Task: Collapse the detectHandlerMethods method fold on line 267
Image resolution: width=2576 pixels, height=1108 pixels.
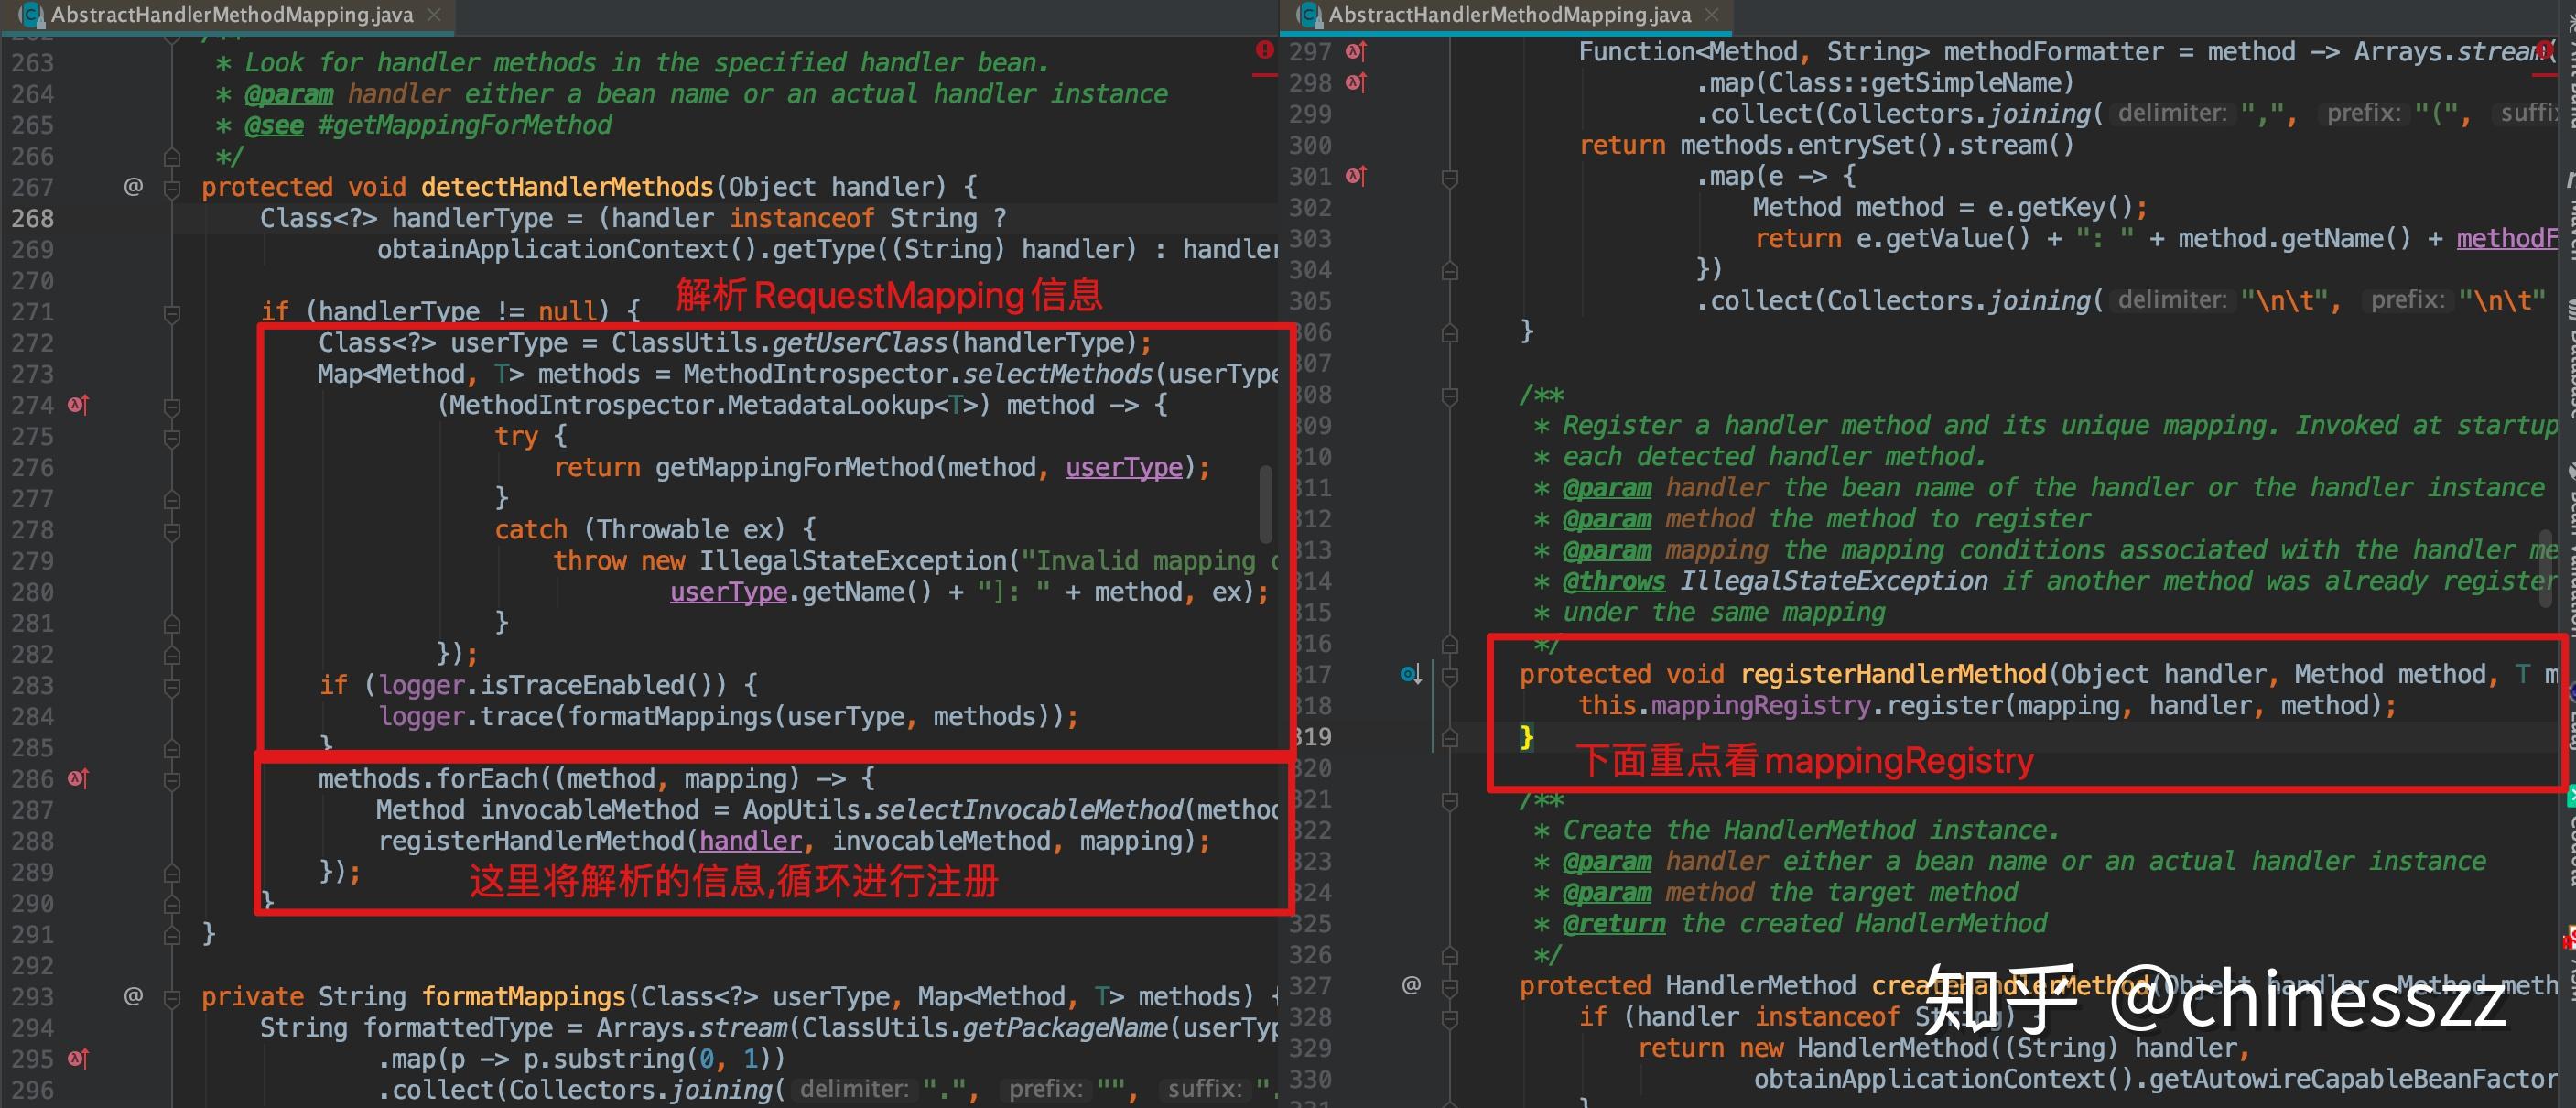Action: click(172, 187)
